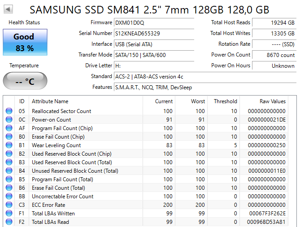Click status orb for Total LBAs Written
This screenshot has height=227, width=300.
9,214
